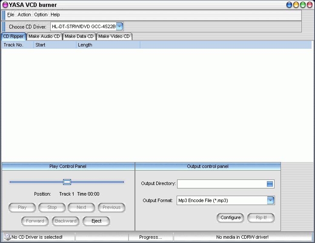Open the Configure button
This screenshot has height=243, width=315.
(x=230, y=218)
